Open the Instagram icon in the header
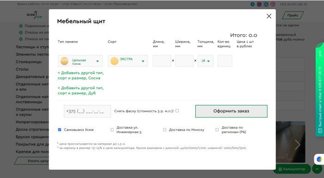324x178 pixels. click(273, 4)
